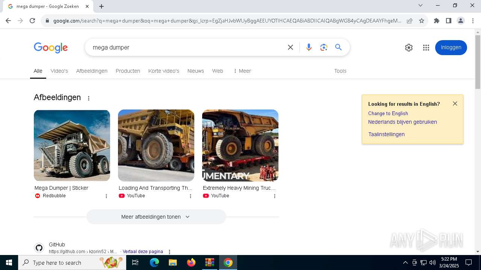Switch to Web search tab
The width and height of the screenshot is (481, 270).
click(218, 71)
